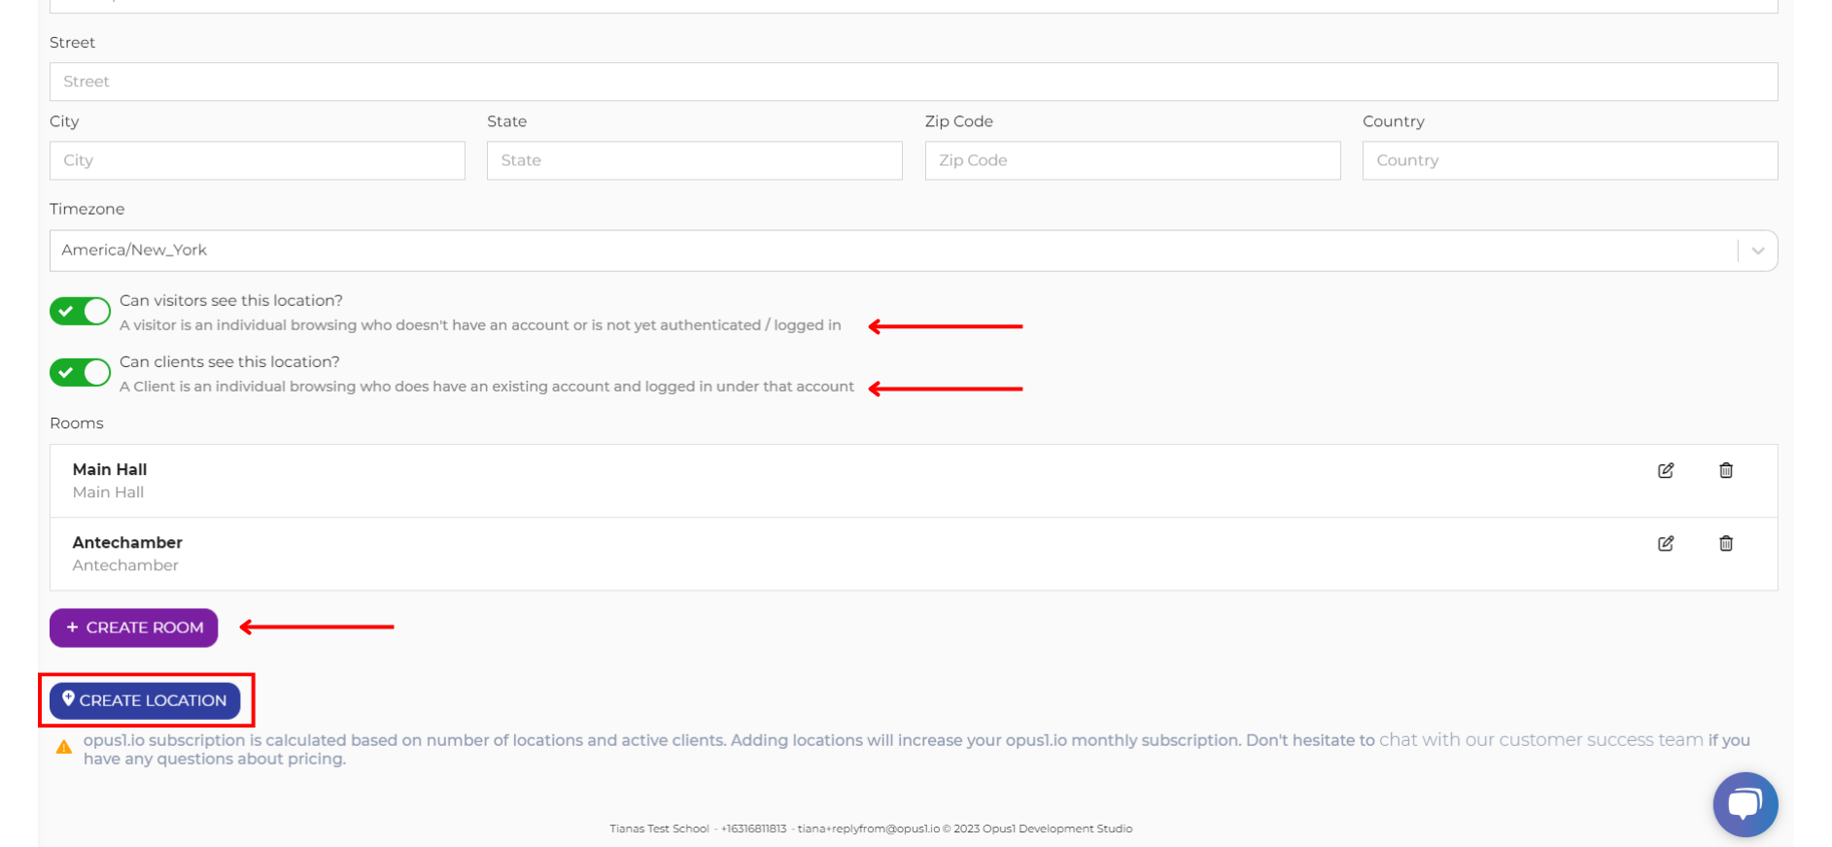Edit the Main Hall room
Viewport: 1832px width, 847px height.
(x=1665, y=470)
